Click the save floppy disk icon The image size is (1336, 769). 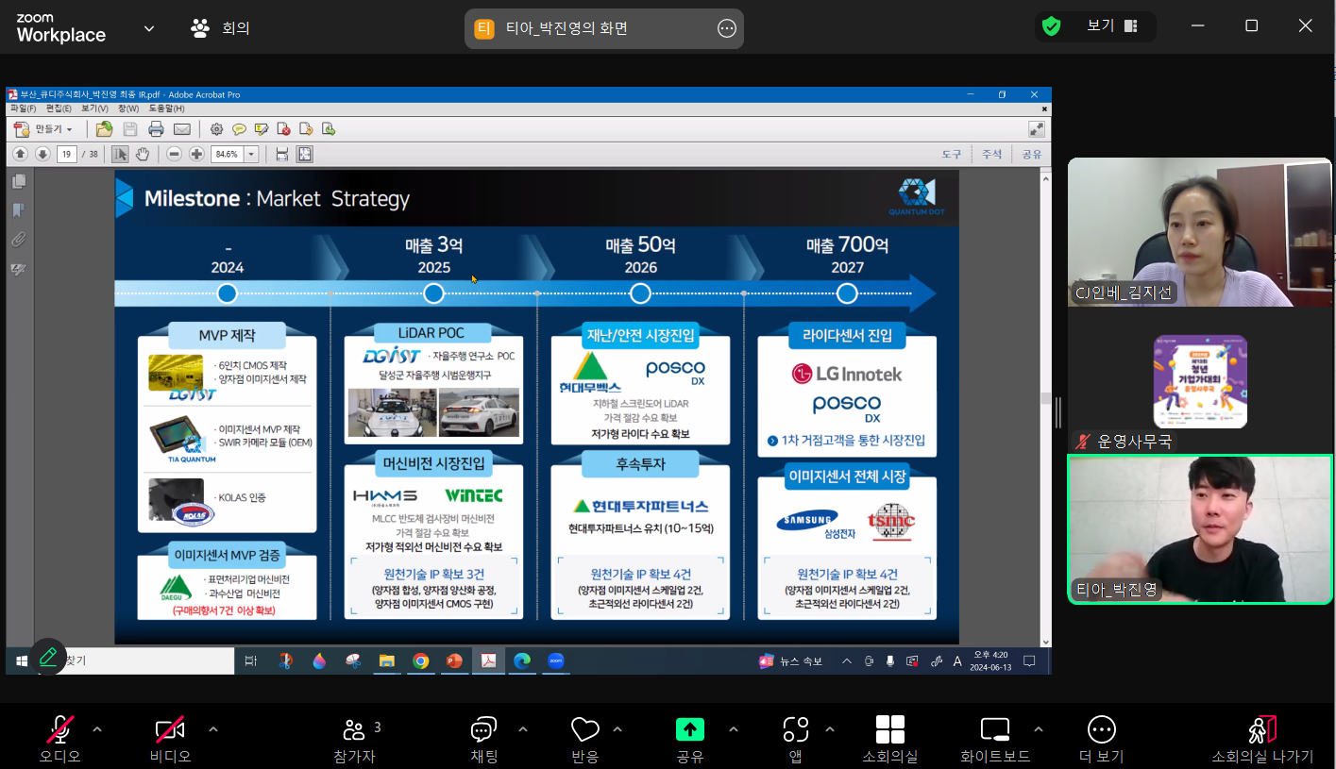[x=130, y=129]
